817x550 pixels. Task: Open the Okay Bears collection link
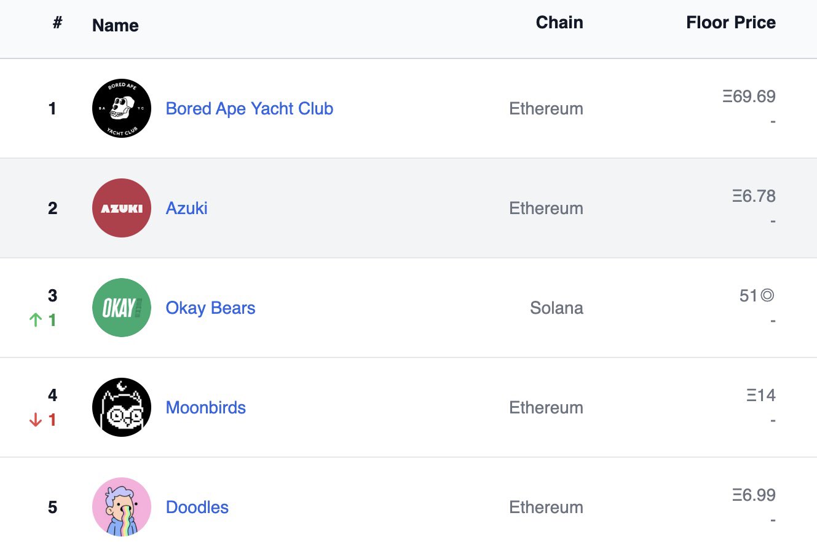coord(211,308)
